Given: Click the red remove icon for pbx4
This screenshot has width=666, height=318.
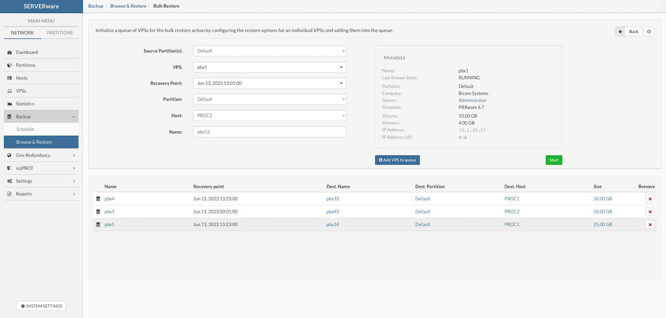Looking at the screenshot, I should (650, 199).
